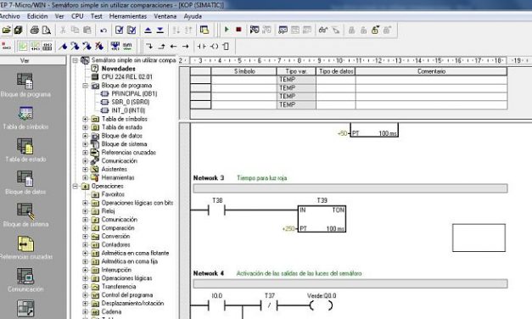Viewport: 532px width, 319px height.
Task: Click the Compile All icon
Action: (x=132, y=31)
